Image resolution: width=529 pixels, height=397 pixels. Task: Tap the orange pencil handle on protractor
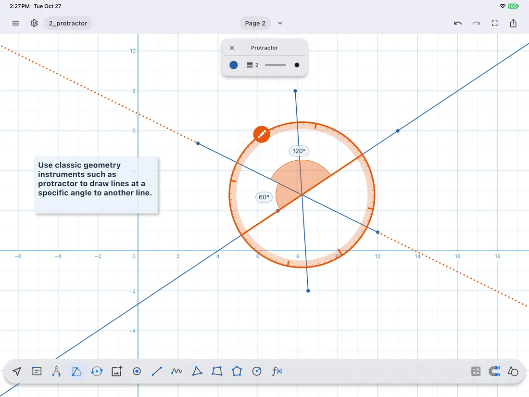click(262, 134)
